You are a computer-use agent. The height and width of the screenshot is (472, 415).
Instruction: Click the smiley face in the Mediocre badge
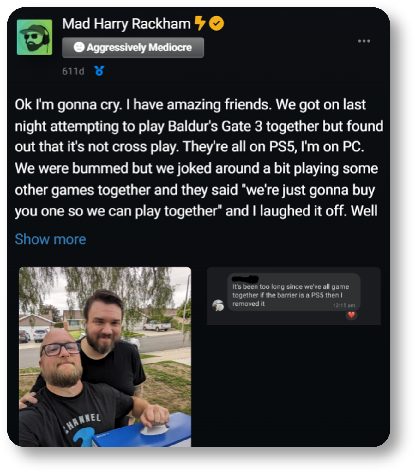[79, 47]
